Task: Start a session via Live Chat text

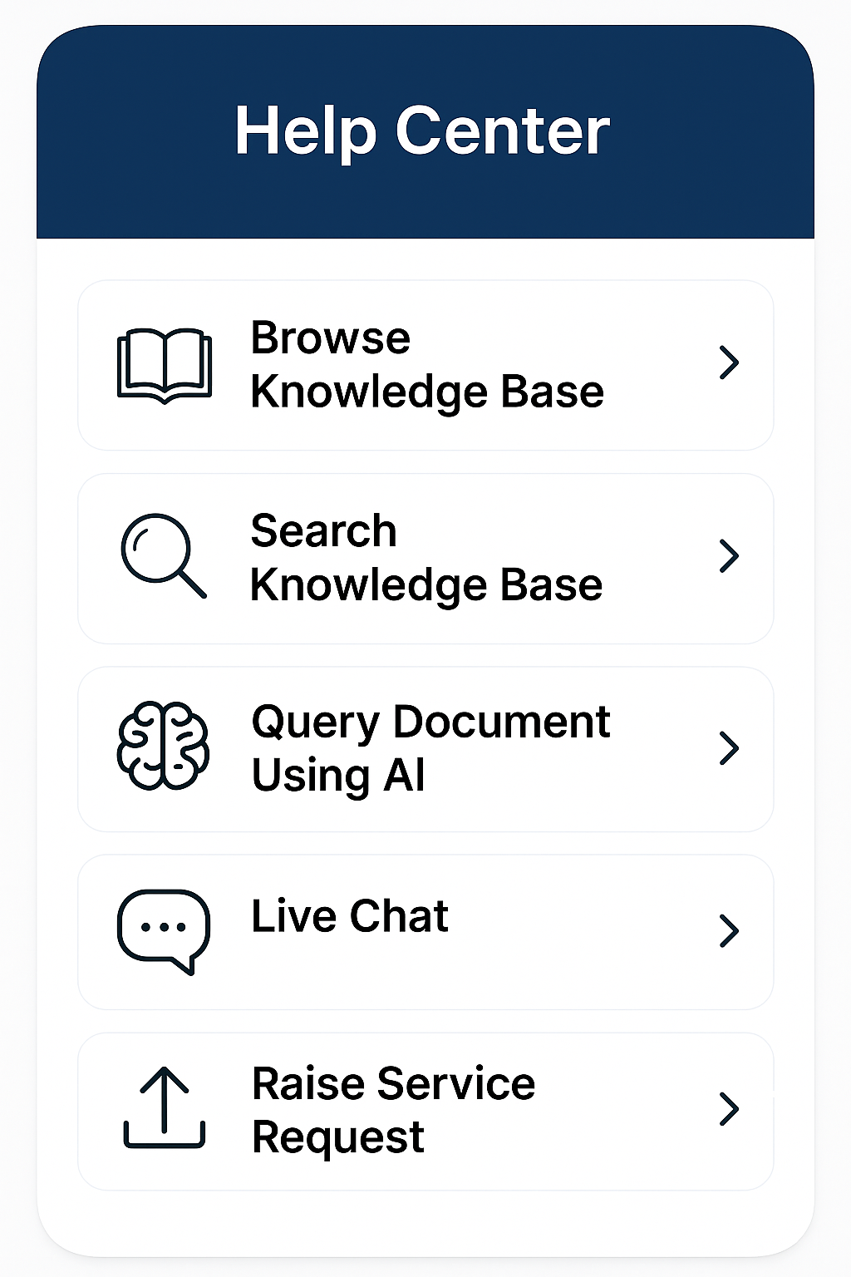Action: pyautogui.click(x=350, y=916)
